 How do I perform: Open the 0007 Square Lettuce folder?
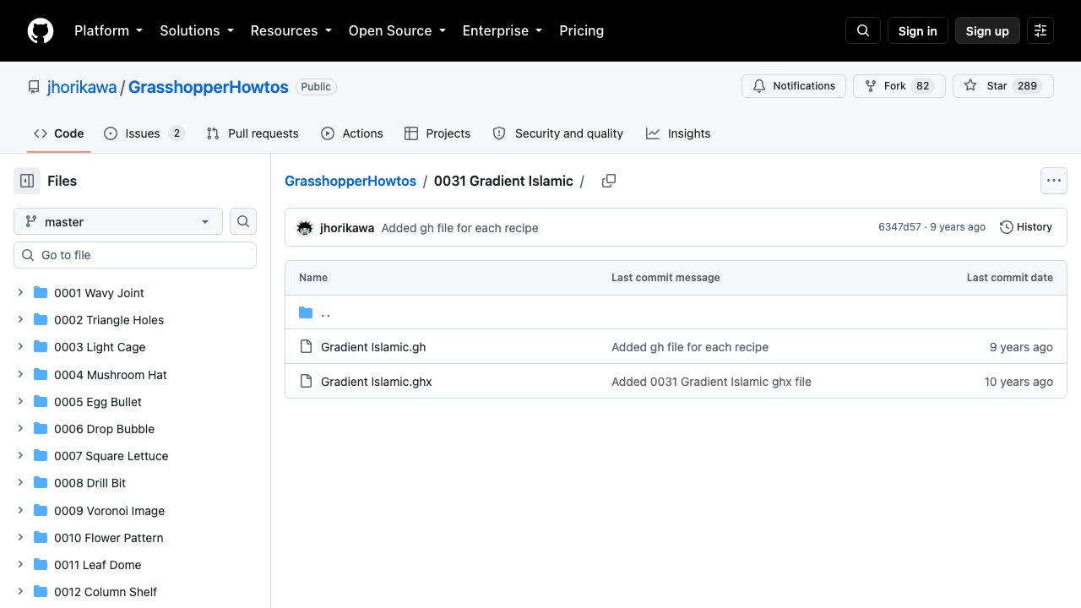pos(111,455)
